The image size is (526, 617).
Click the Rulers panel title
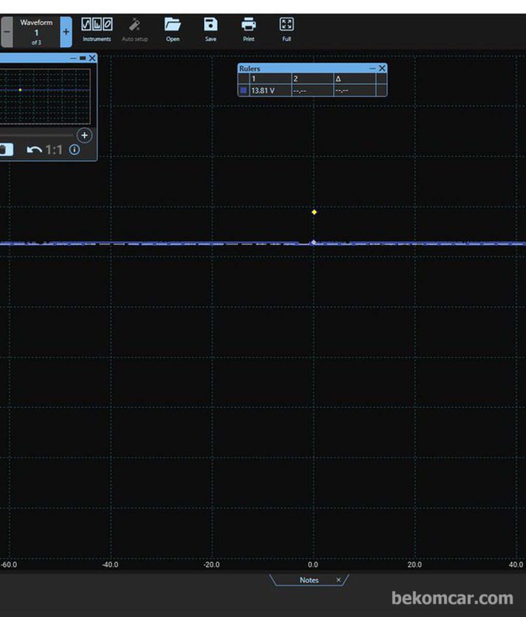250,68
